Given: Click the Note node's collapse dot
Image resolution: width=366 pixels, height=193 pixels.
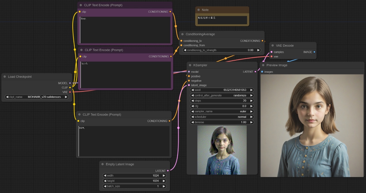Looking at the screenshot, I should click(199, 10).
